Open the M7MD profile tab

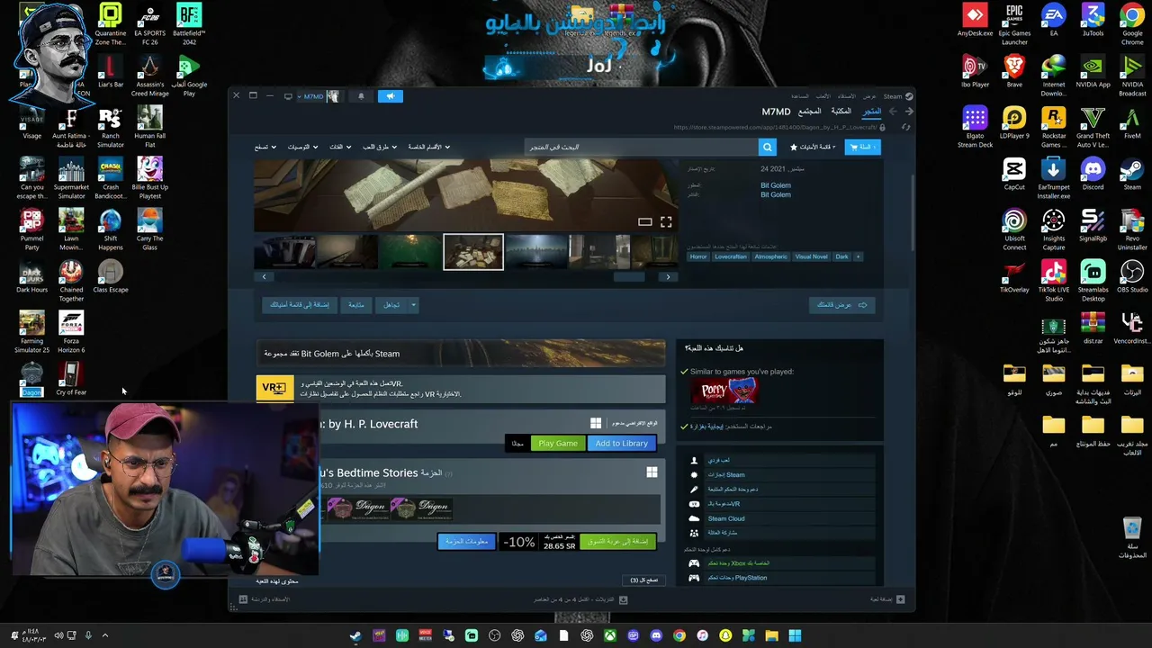(776, 112)
